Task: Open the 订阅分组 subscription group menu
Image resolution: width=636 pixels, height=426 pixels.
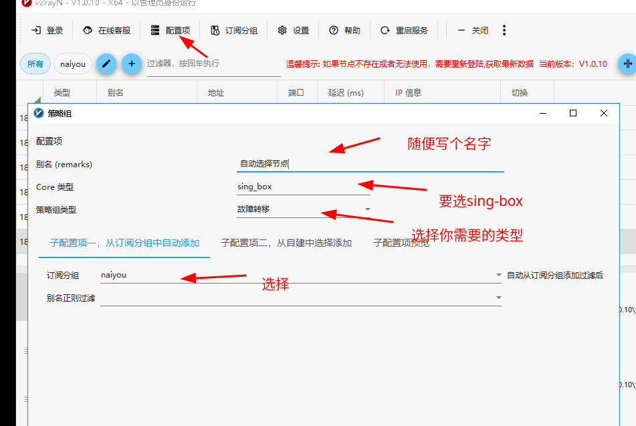Action: pyautogui.click(x=234, y=31)
